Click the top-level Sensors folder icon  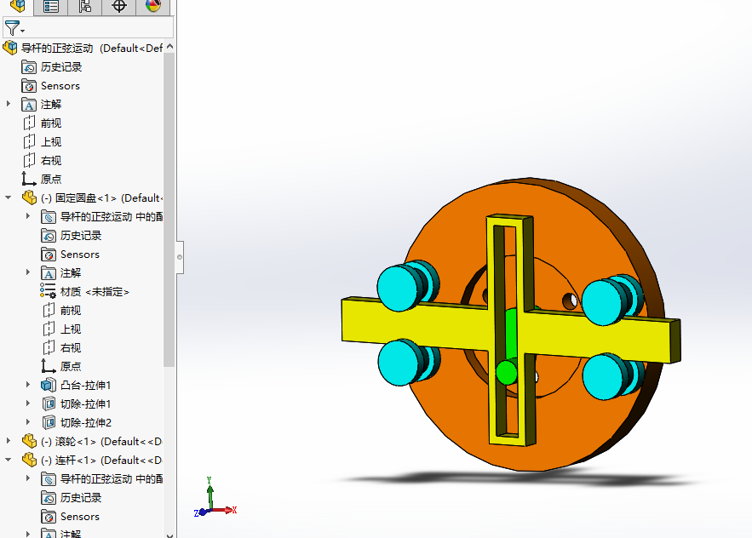click(x=29, y=86)
